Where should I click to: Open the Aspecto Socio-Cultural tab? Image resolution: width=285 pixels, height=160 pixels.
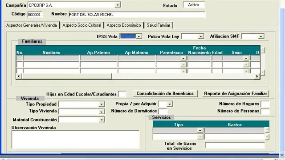pyautogui.click(x=82, y=25)
